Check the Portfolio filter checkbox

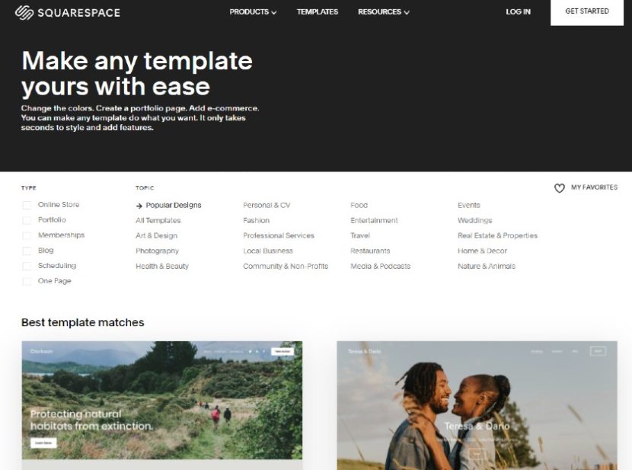[26, 219]
